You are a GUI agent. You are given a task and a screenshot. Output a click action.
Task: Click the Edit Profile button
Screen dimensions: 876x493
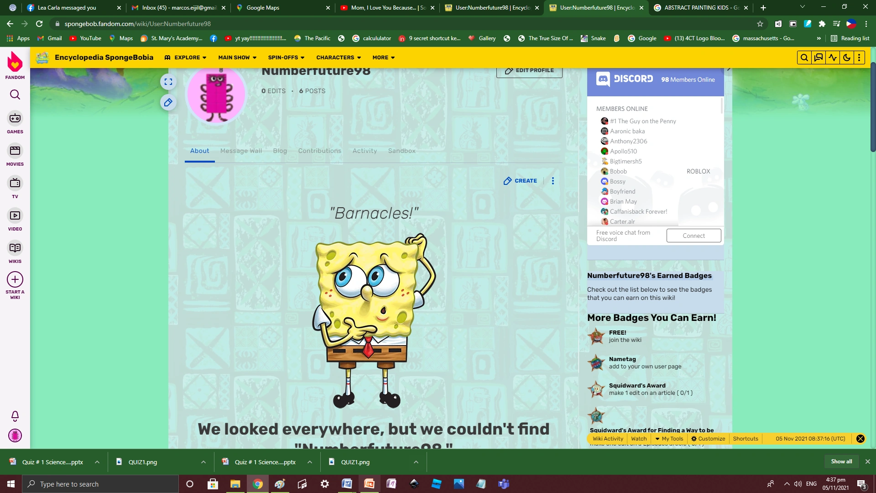click(x=529, y=71)
